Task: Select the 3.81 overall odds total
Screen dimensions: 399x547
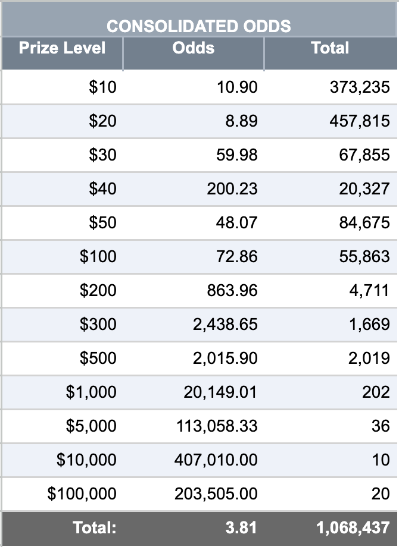Action: tap(241, 527)
